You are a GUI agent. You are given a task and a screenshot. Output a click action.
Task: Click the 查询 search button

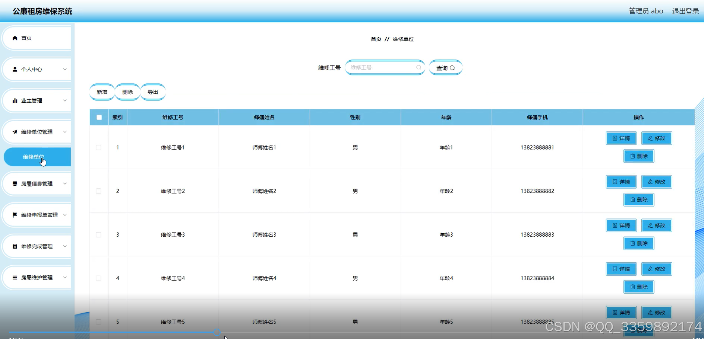pyautogui.click(x=445, y=68)
